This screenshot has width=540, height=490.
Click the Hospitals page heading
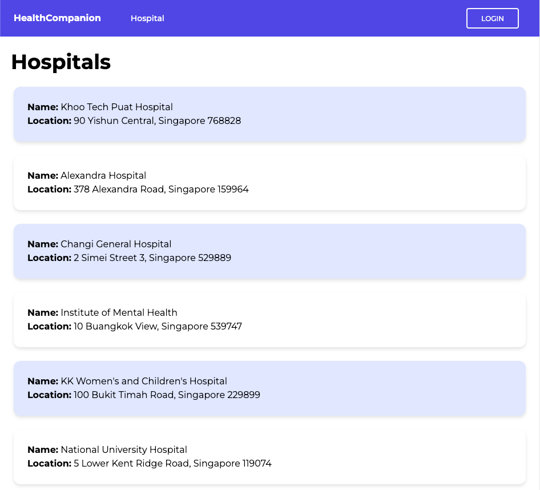(x=61, y=62)
